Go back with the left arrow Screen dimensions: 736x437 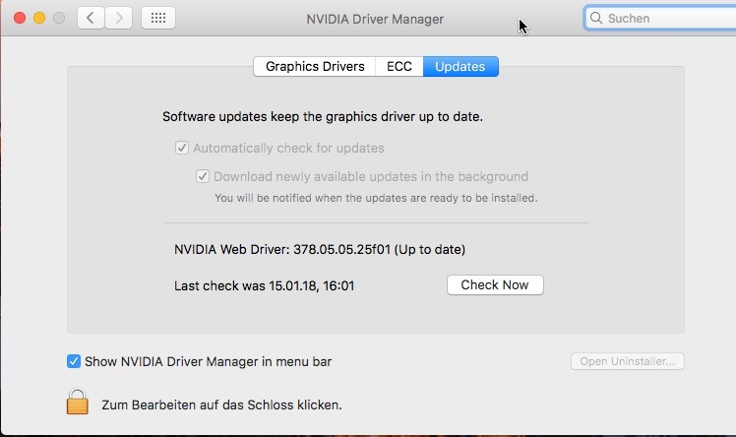point(91,18)
